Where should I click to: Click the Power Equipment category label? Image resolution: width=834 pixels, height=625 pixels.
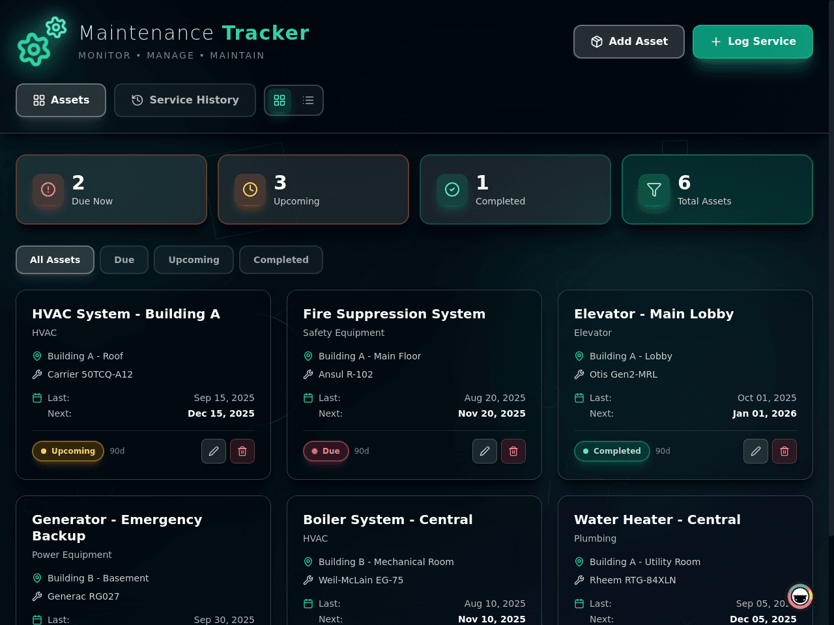click(x=72, y=555)
